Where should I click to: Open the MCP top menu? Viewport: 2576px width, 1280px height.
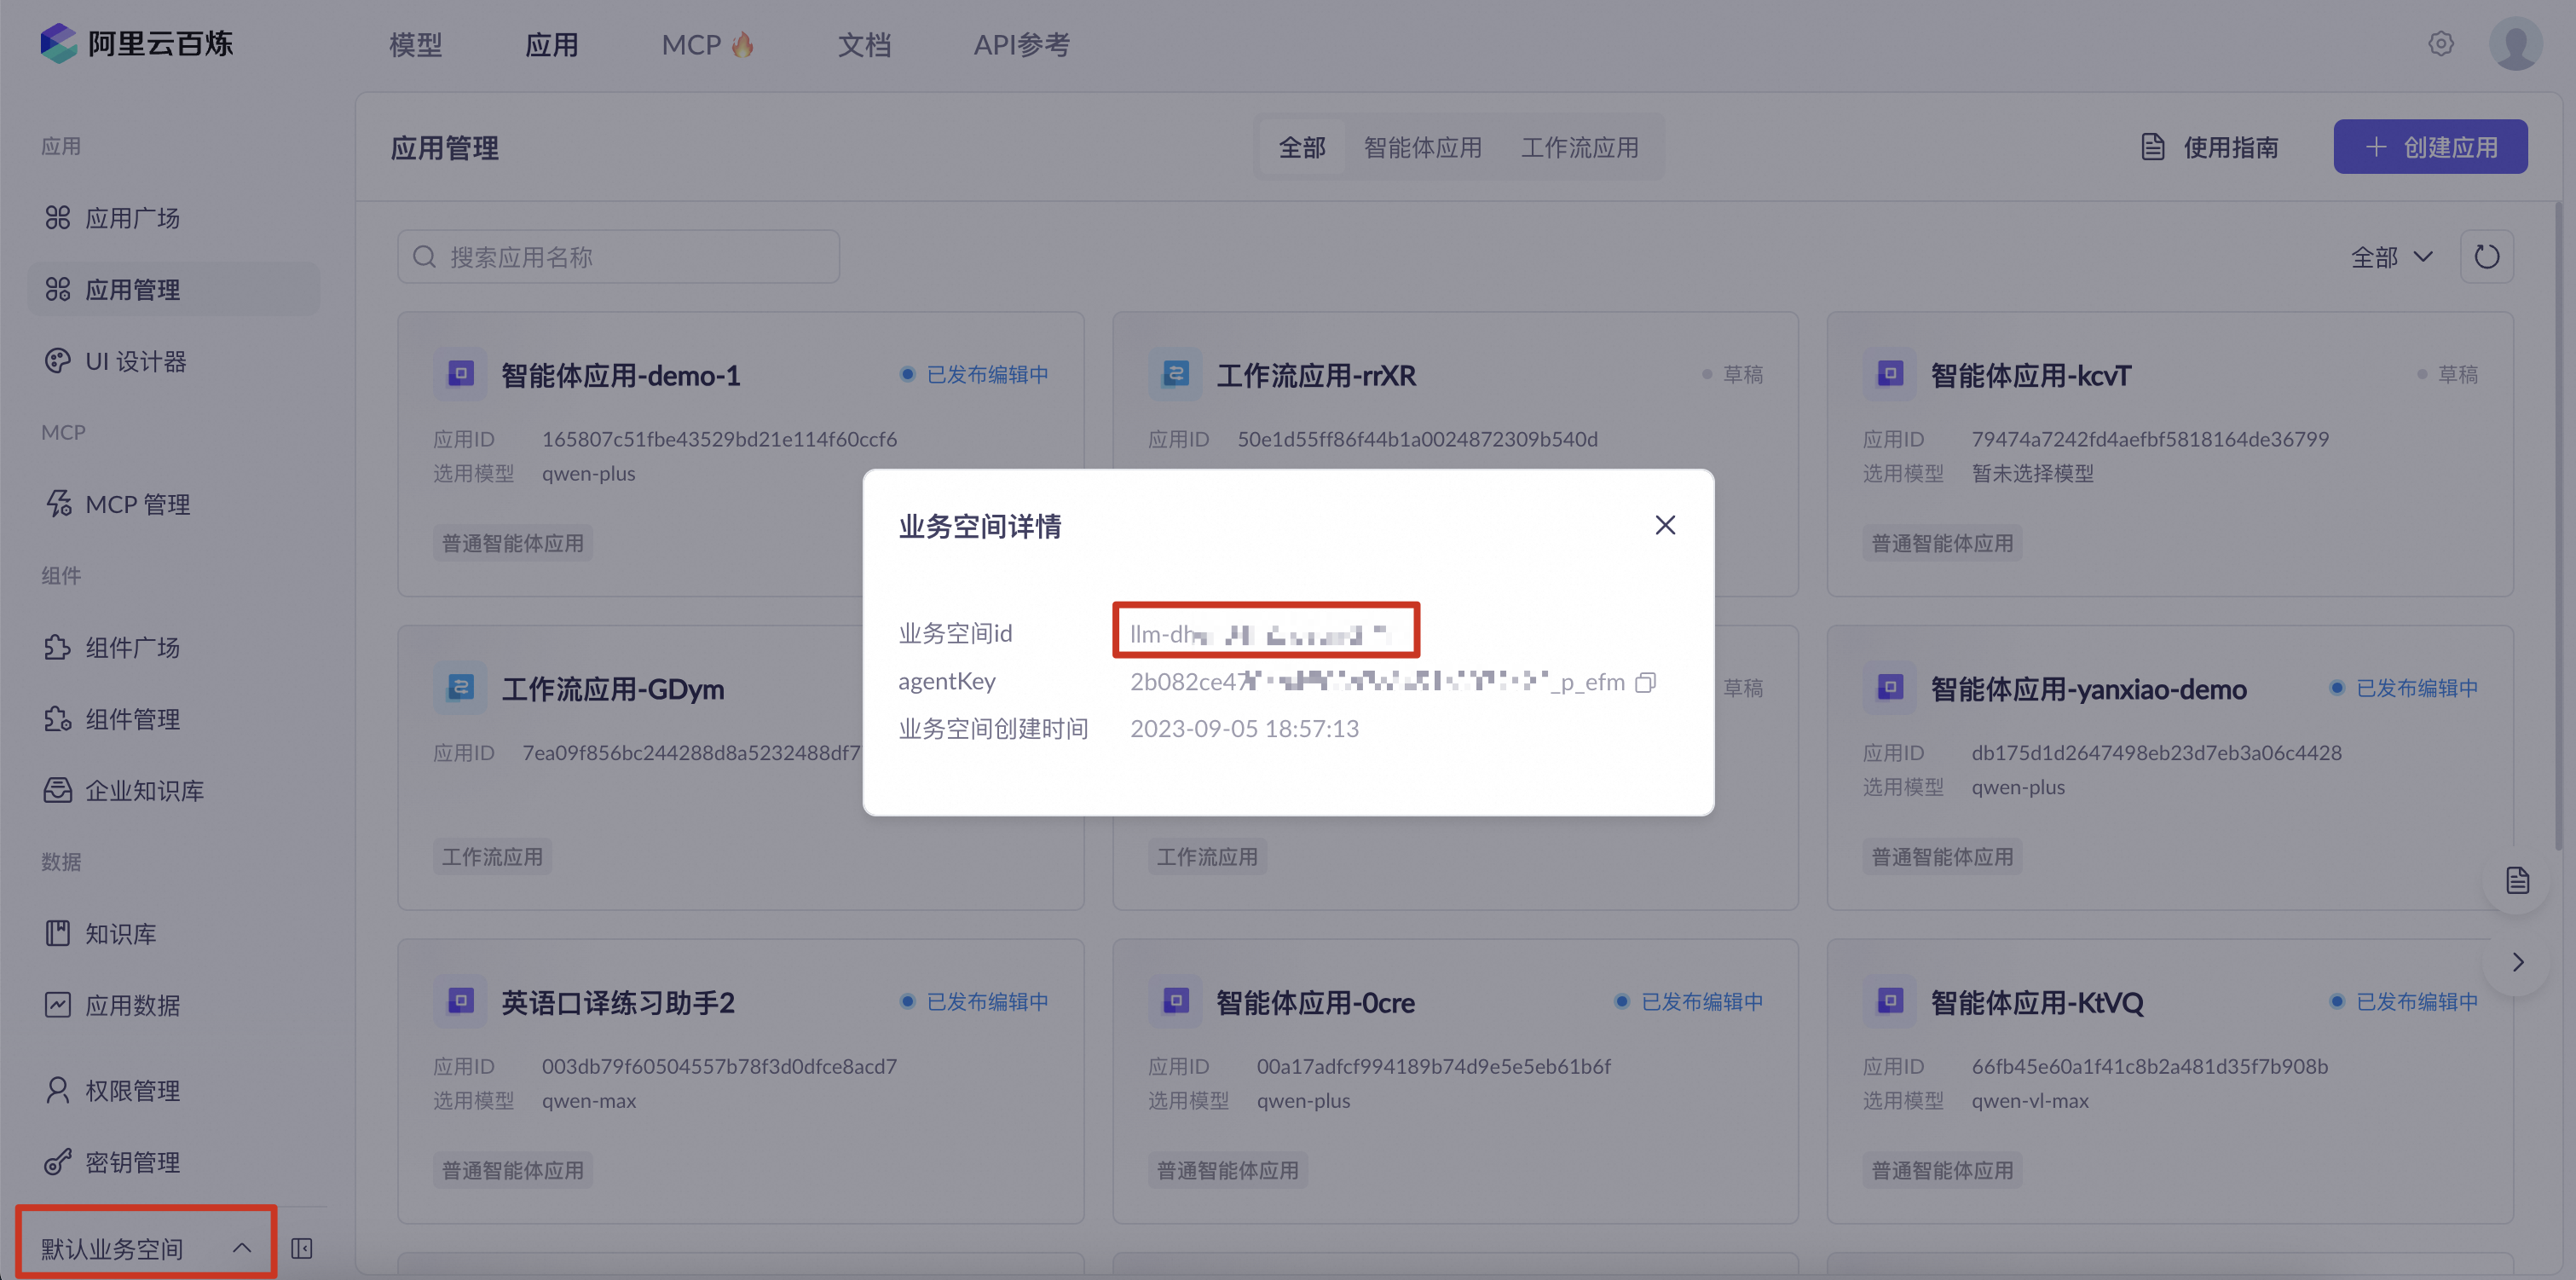pos(707,45)
